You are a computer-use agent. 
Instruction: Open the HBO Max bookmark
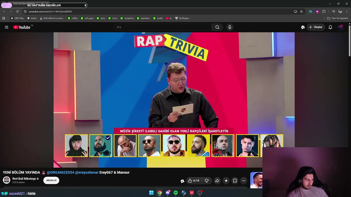[x=17, y=18]
